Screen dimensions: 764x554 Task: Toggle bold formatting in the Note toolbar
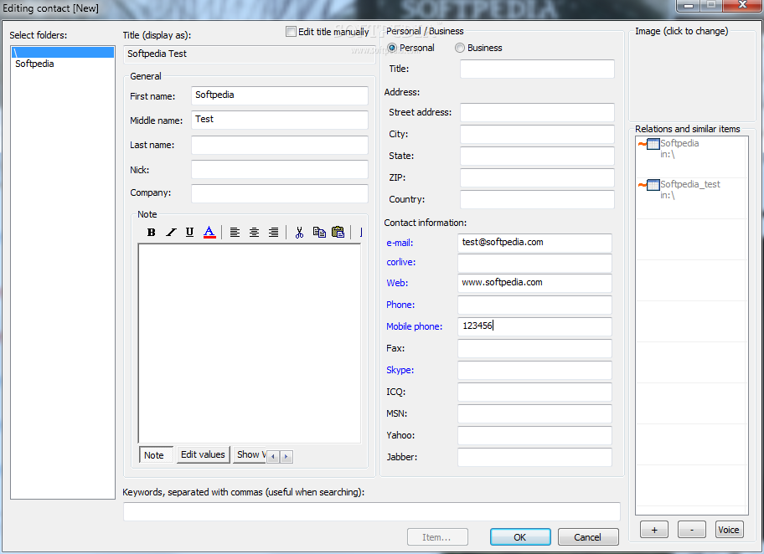click(151, 232)
